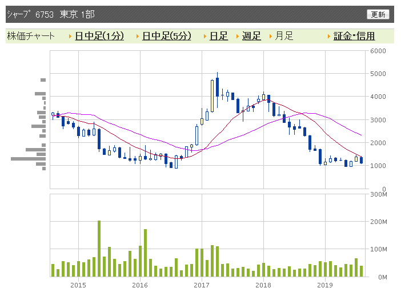Switch to the 日足 daily chart
This screenshot has height=300, width=401.
click(218, 36)
